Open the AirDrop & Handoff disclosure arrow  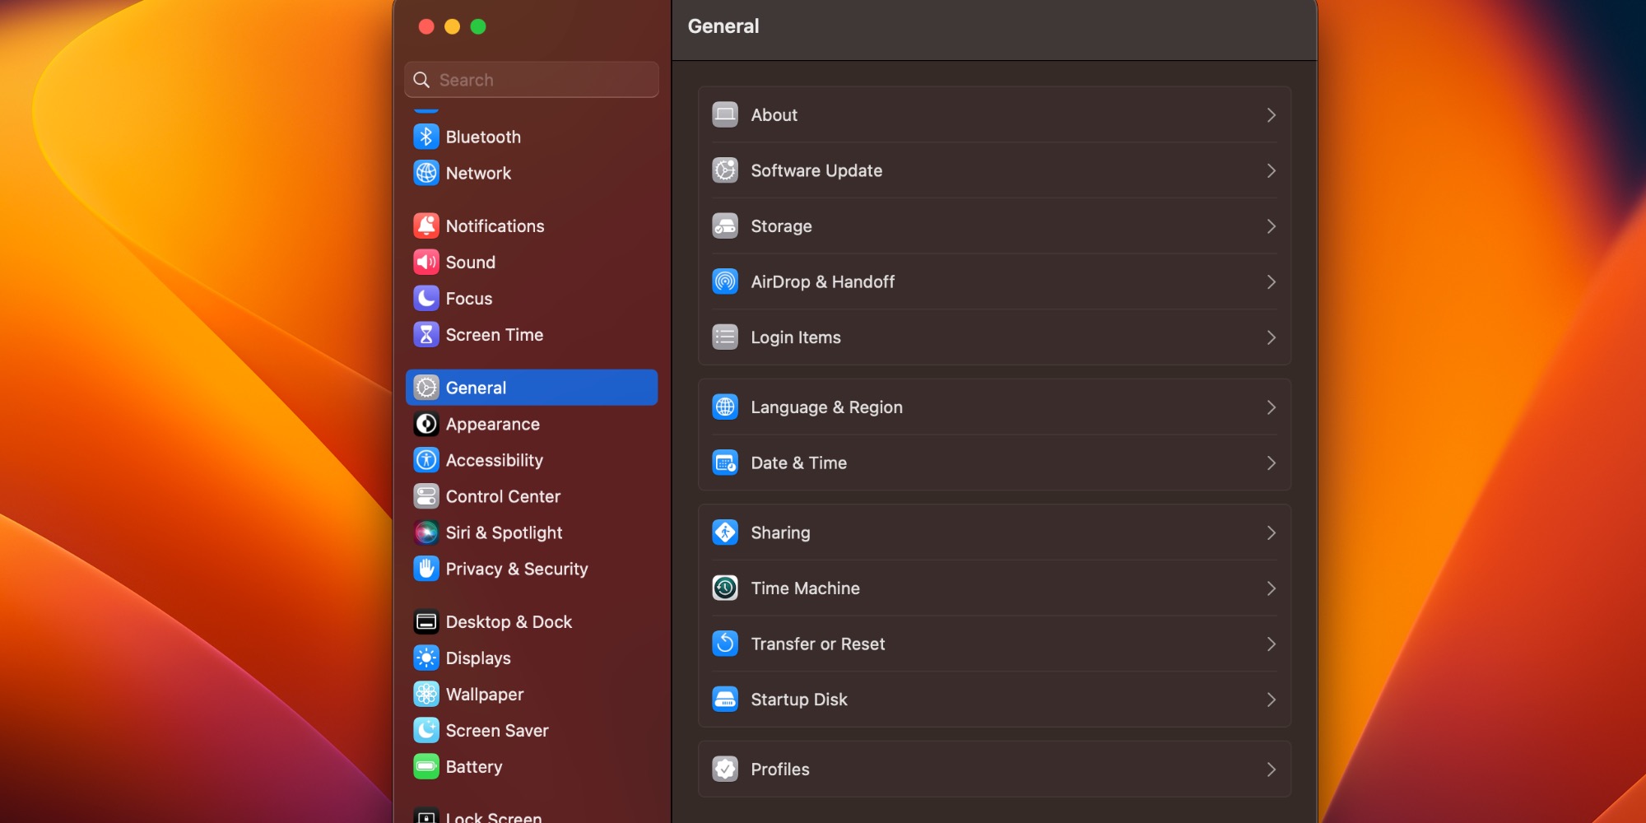(x=1272, y=281)
